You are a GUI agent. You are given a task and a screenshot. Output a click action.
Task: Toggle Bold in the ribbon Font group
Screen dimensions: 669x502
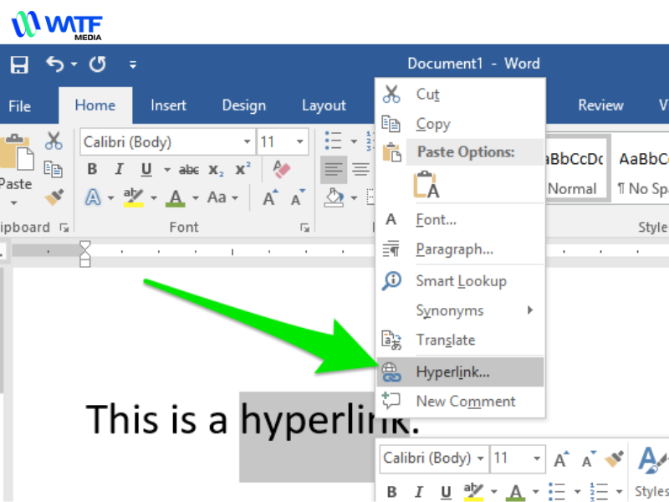(92, 170)
